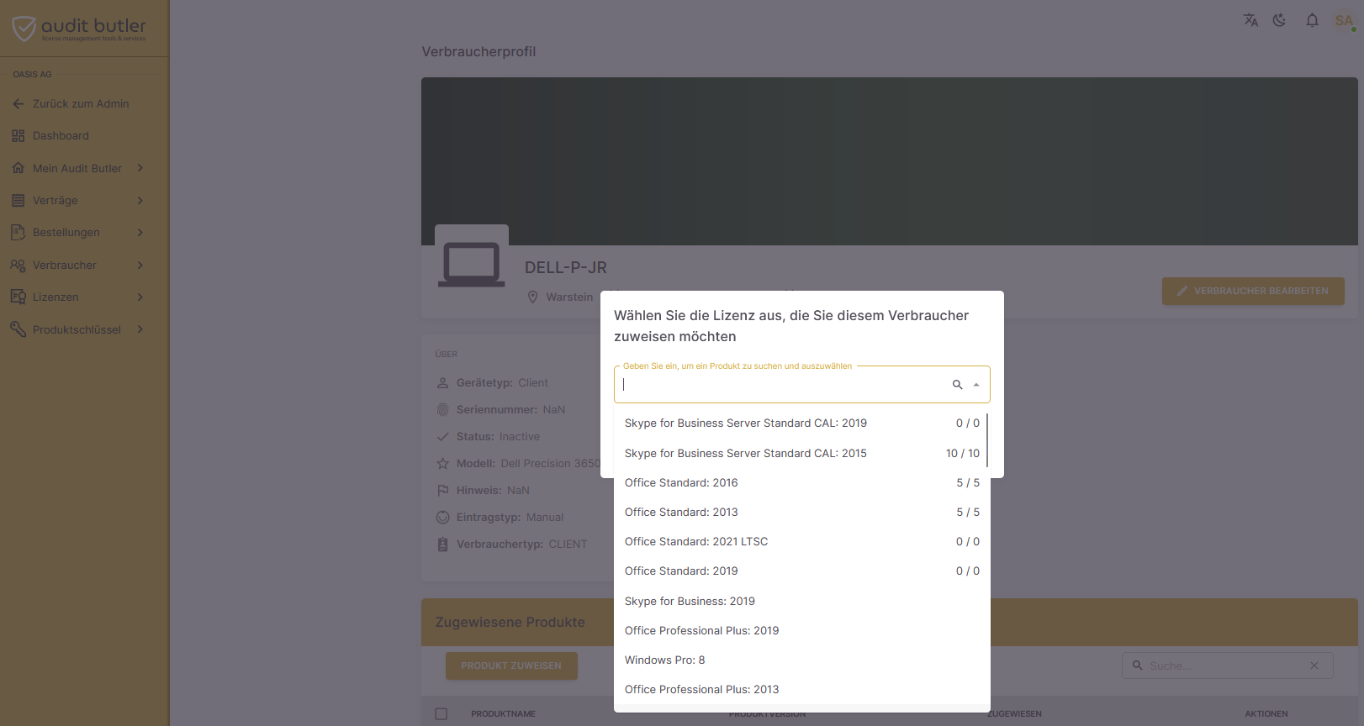Viewport: 1364px width, 726px height.
Task: Click Verbraucher bearbeiten button
Action: [1253, 292]
